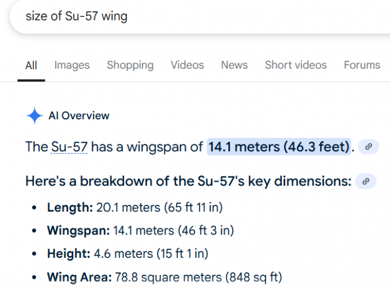This screenshot has height=291, width=390.
Task: Click the Wing Area bullet item
Action: point(164,277)
